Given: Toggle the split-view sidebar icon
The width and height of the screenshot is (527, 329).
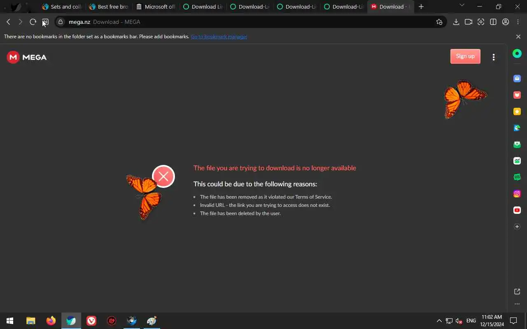Looking at the screenshot, I should click(x=493, y=22).
